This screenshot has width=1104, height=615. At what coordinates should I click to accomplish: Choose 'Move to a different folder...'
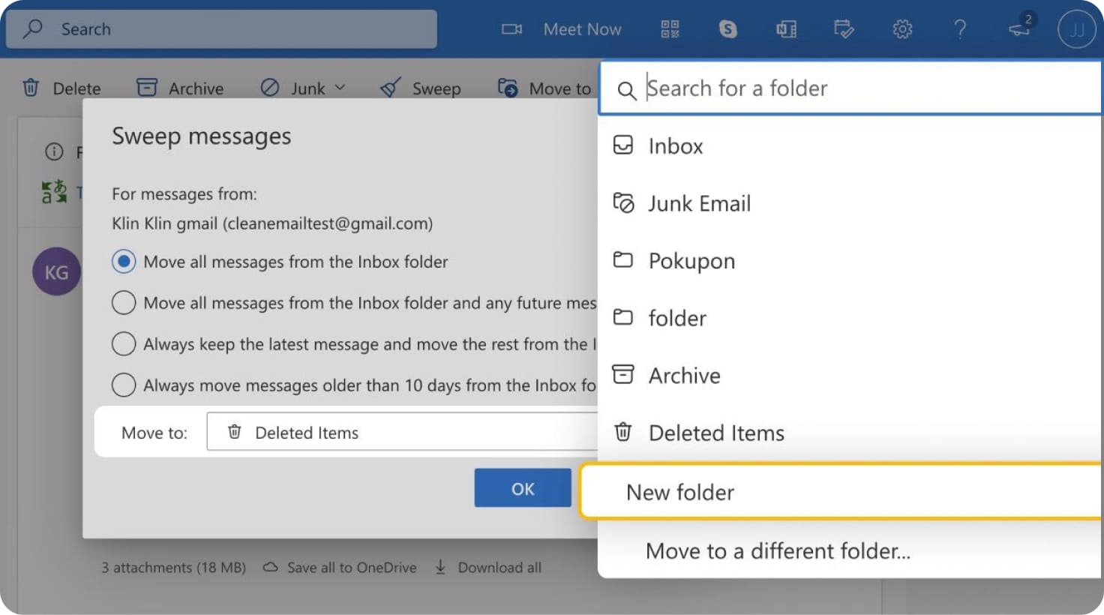[775, 550]
